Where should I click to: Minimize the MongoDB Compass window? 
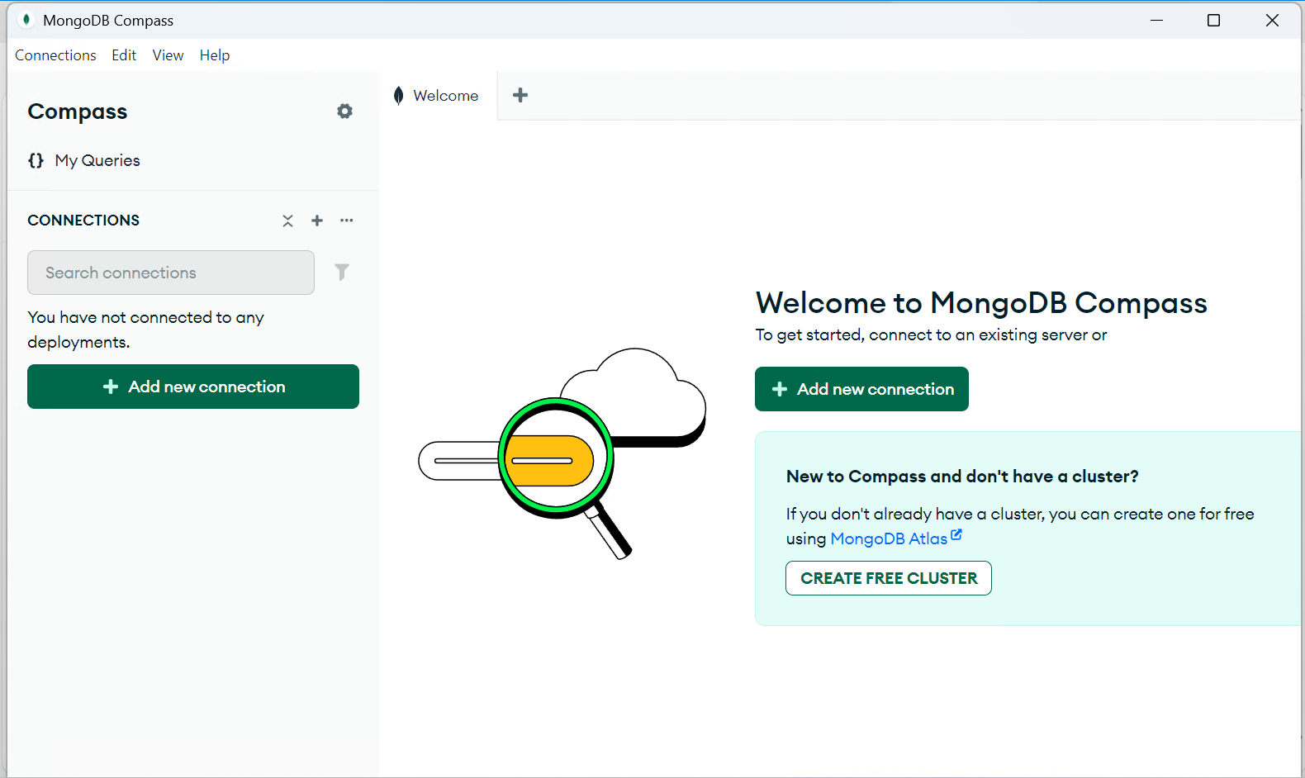coord(1156,20)
